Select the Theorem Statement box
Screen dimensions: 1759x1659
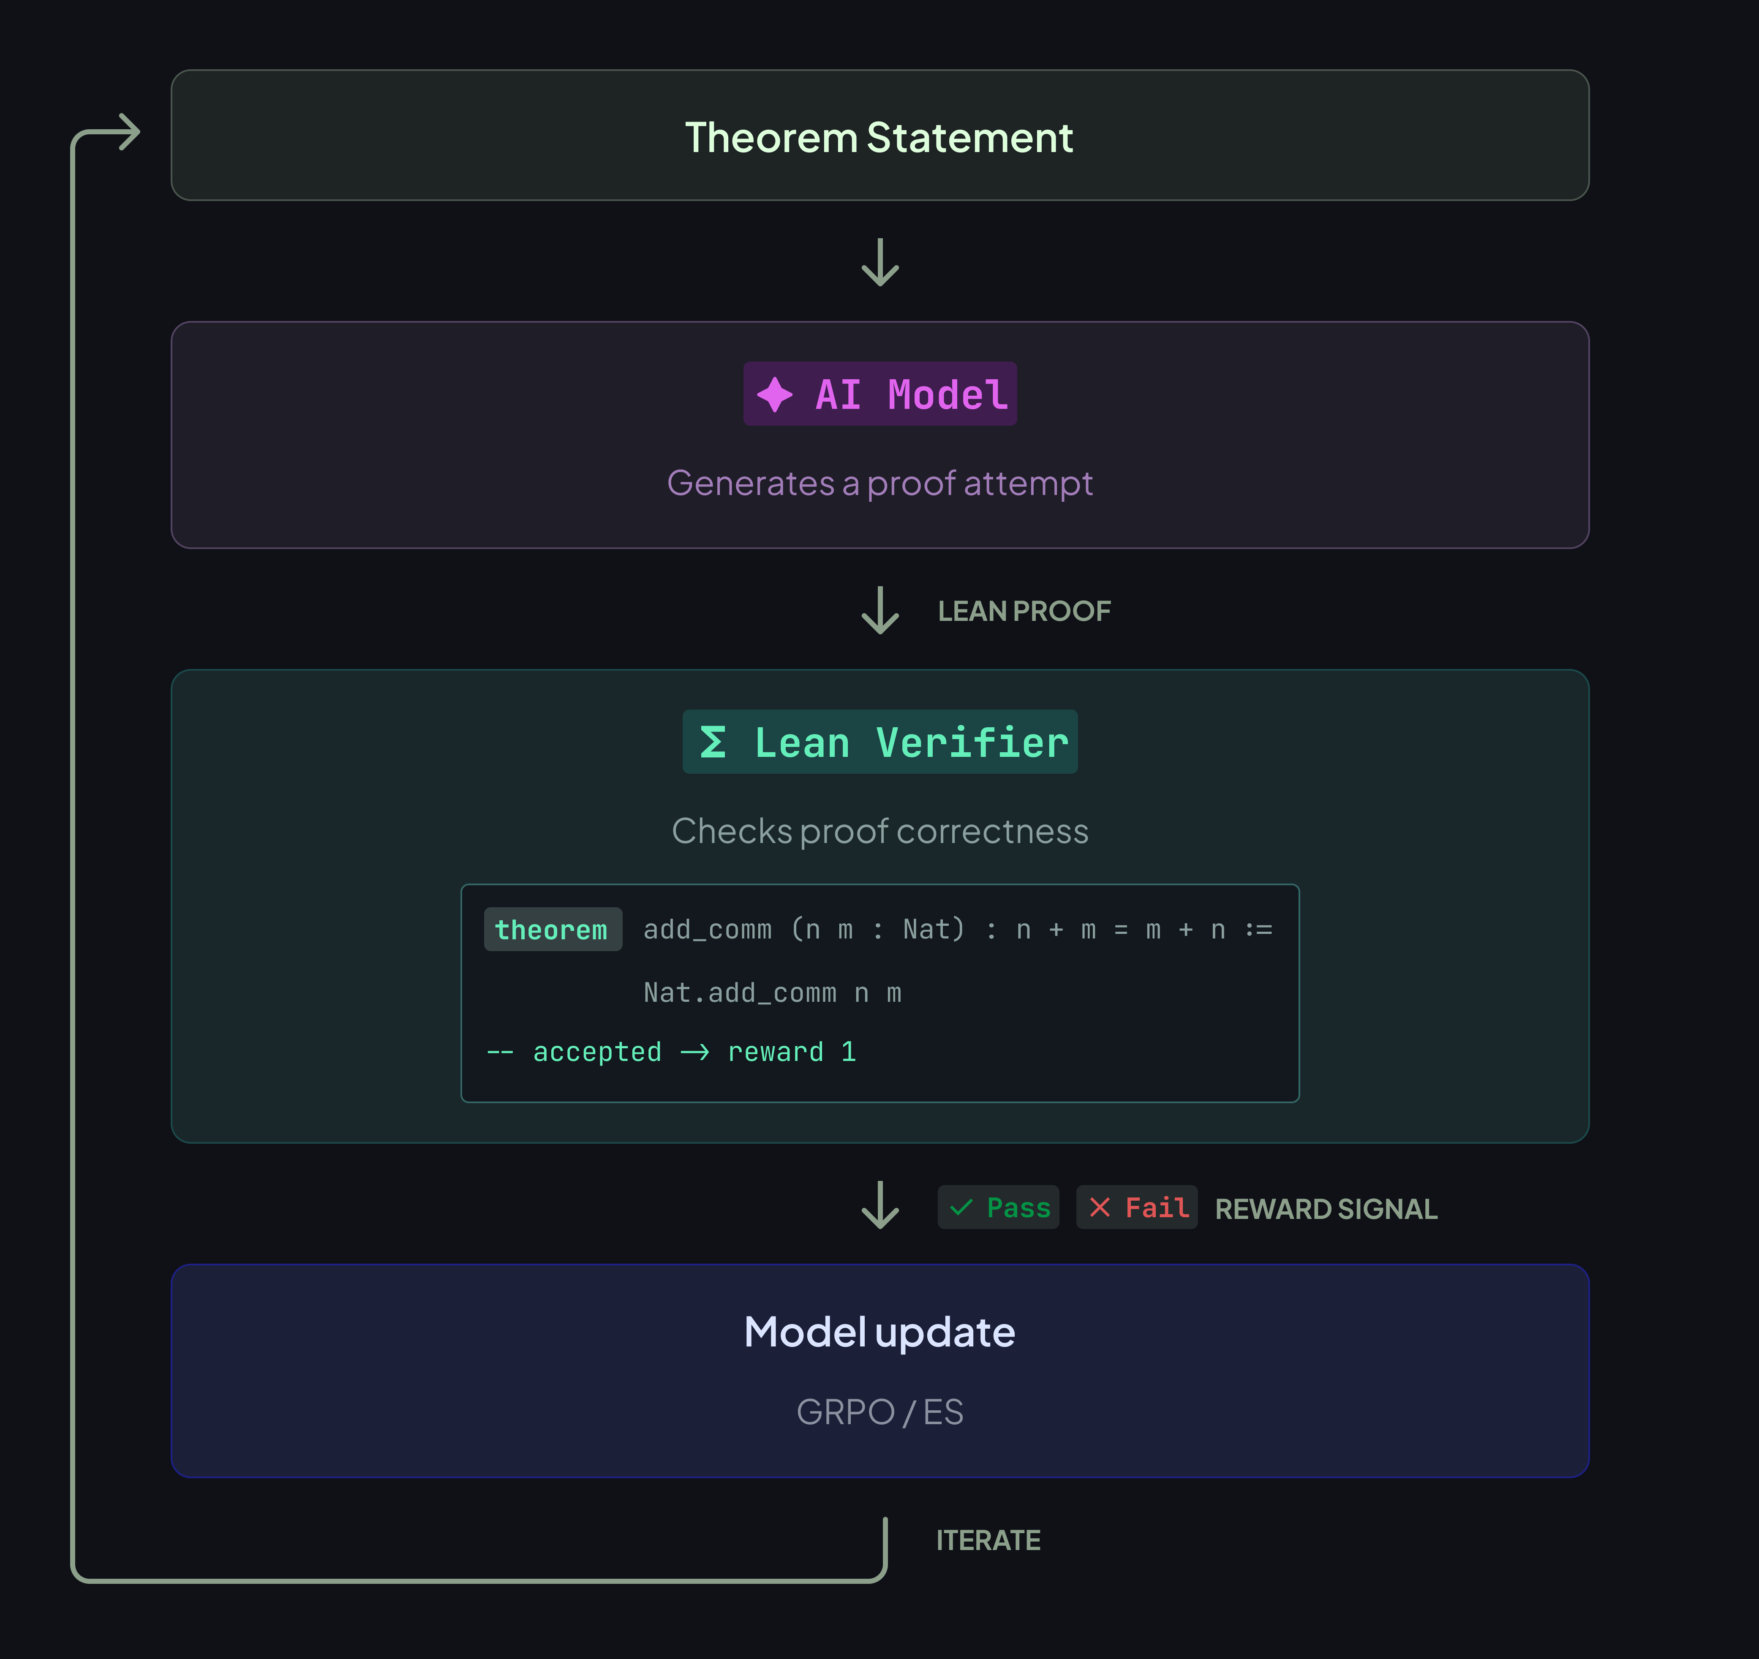pos(879,136)
